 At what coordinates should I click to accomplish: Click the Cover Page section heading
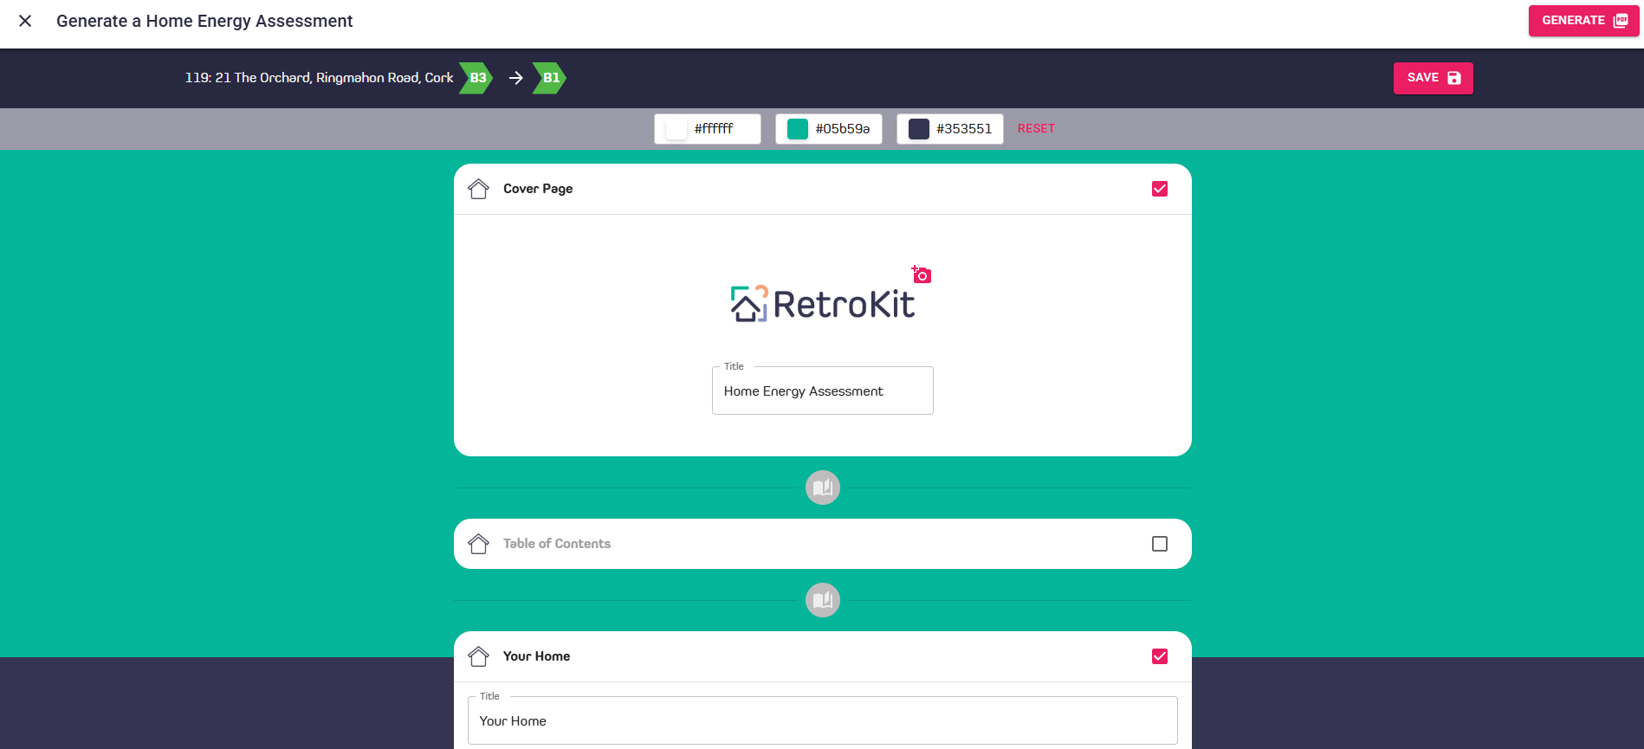pos(538,189)
